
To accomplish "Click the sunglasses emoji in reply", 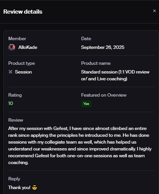I will click(x=34, y=188).
